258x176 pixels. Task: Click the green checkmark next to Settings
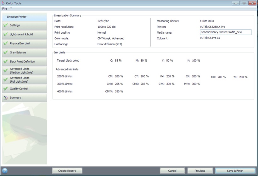(x=6, y=25)
